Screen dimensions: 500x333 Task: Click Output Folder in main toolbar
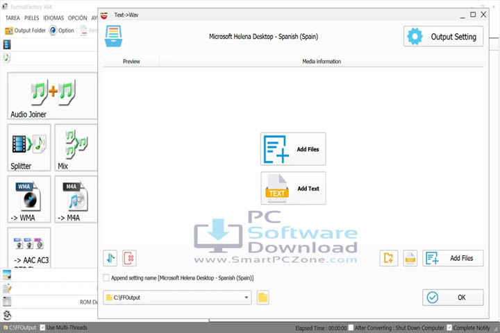click(25, 31)
